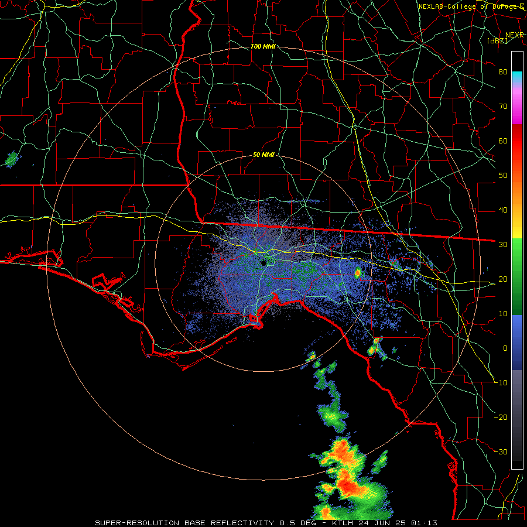527x527 pixels.
Task: Click the 100 NMI range ring label
Action: click(263, 46)
